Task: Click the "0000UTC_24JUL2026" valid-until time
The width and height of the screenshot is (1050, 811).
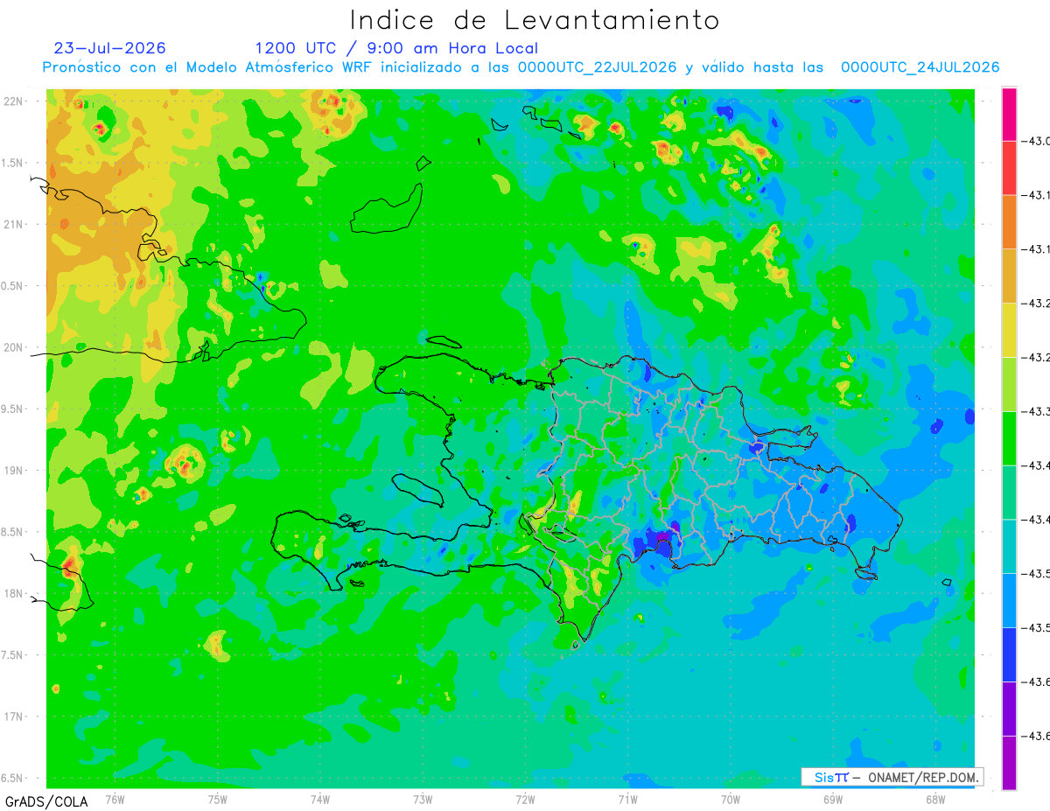Action: tap(920, 67)
